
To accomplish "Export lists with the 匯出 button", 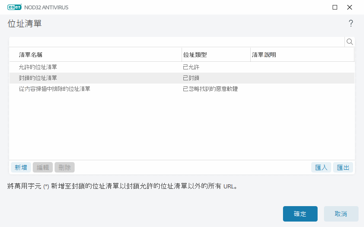I will [x=343, y=168].
